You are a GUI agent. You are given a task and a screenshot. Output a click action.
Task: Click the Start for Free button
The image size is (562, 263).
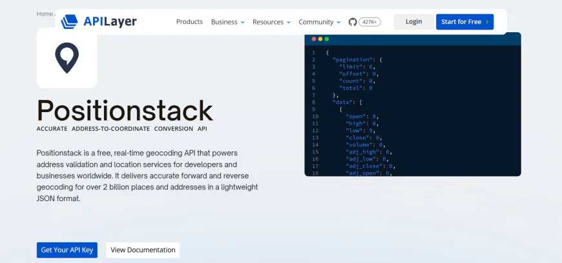pyautogui.click(x=465, y=22)
